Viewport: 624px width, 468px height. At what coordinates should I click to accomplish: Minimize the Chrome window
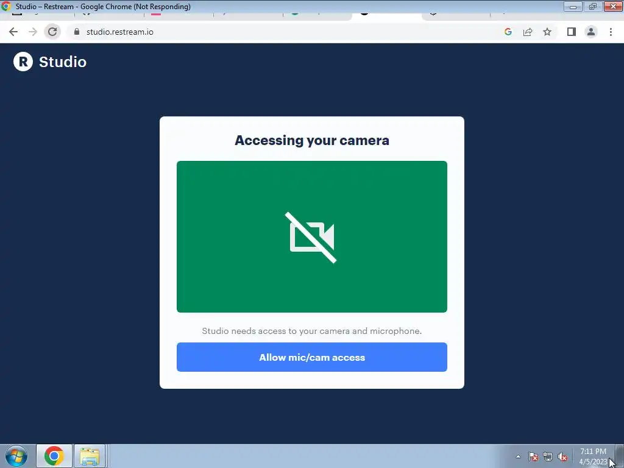573,6
